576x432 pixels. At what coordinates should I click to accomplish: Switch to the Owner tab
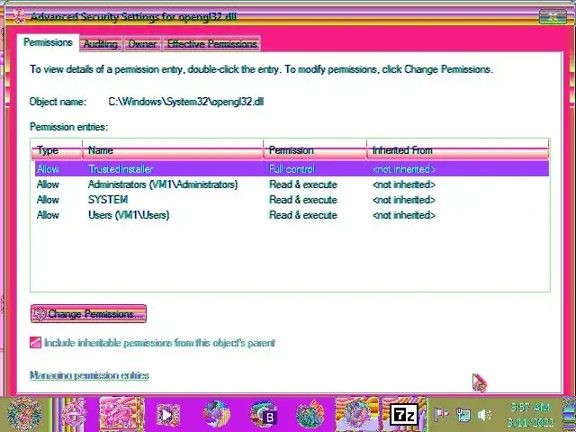tap(142, 44)
